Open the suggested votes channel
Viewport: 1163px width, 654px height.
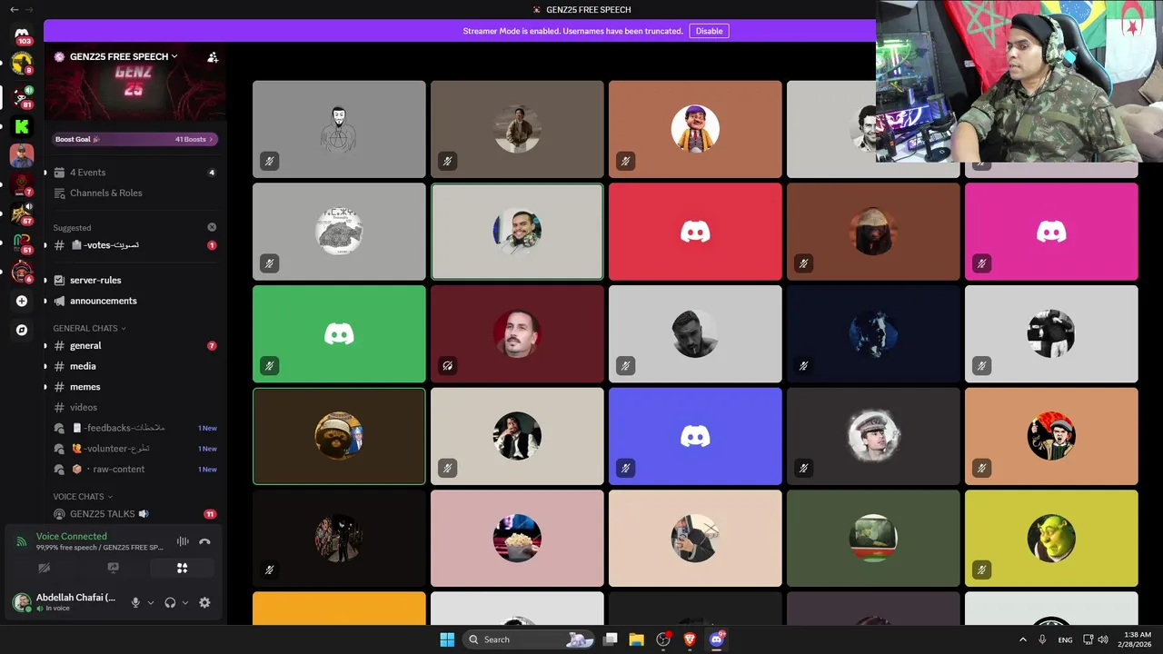pos(135,245)
